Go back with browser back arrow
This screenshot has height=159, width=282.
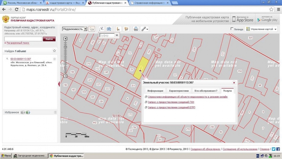(x=4, y=9)
